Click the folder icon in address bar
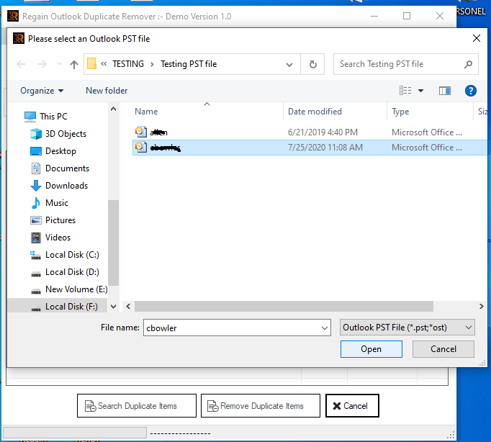Viewport: 491px width, 442px height. (x=91, y=64)
